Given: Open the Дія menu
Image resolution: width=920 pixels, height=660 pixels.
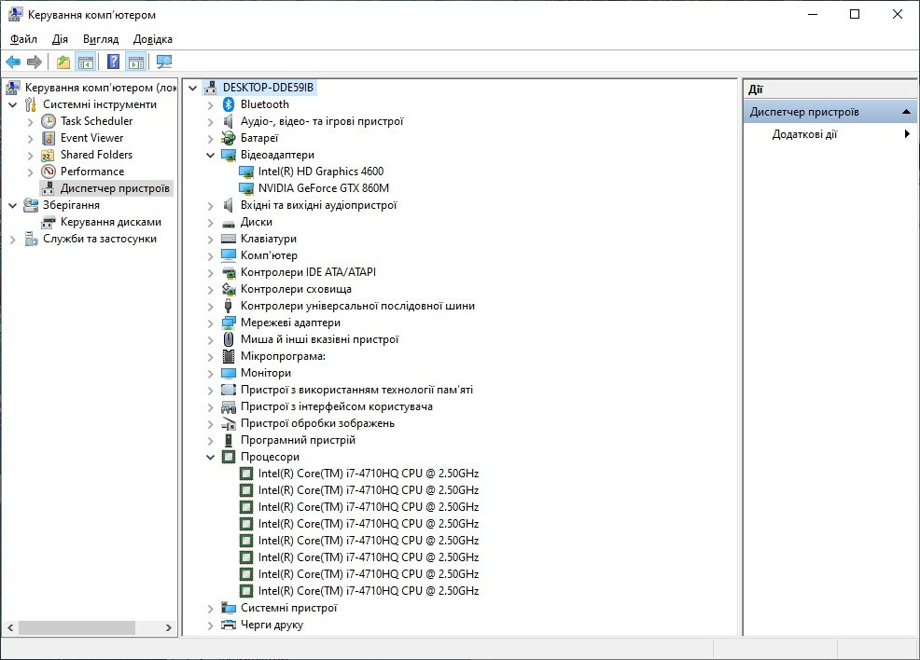Looking at the screenshot, I should [60, 39].
